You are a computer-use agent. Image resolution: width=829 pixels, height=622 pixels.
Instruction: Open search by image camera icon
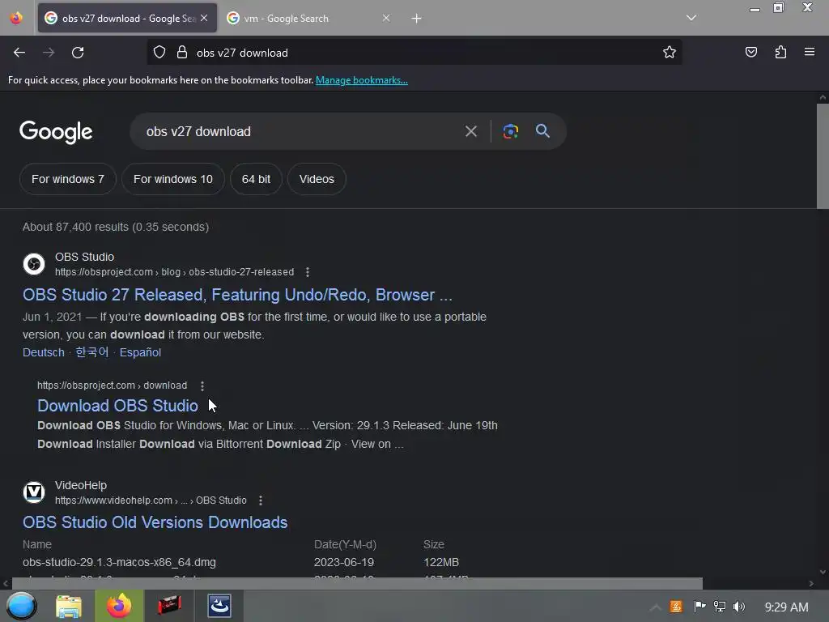pos(510,131)
